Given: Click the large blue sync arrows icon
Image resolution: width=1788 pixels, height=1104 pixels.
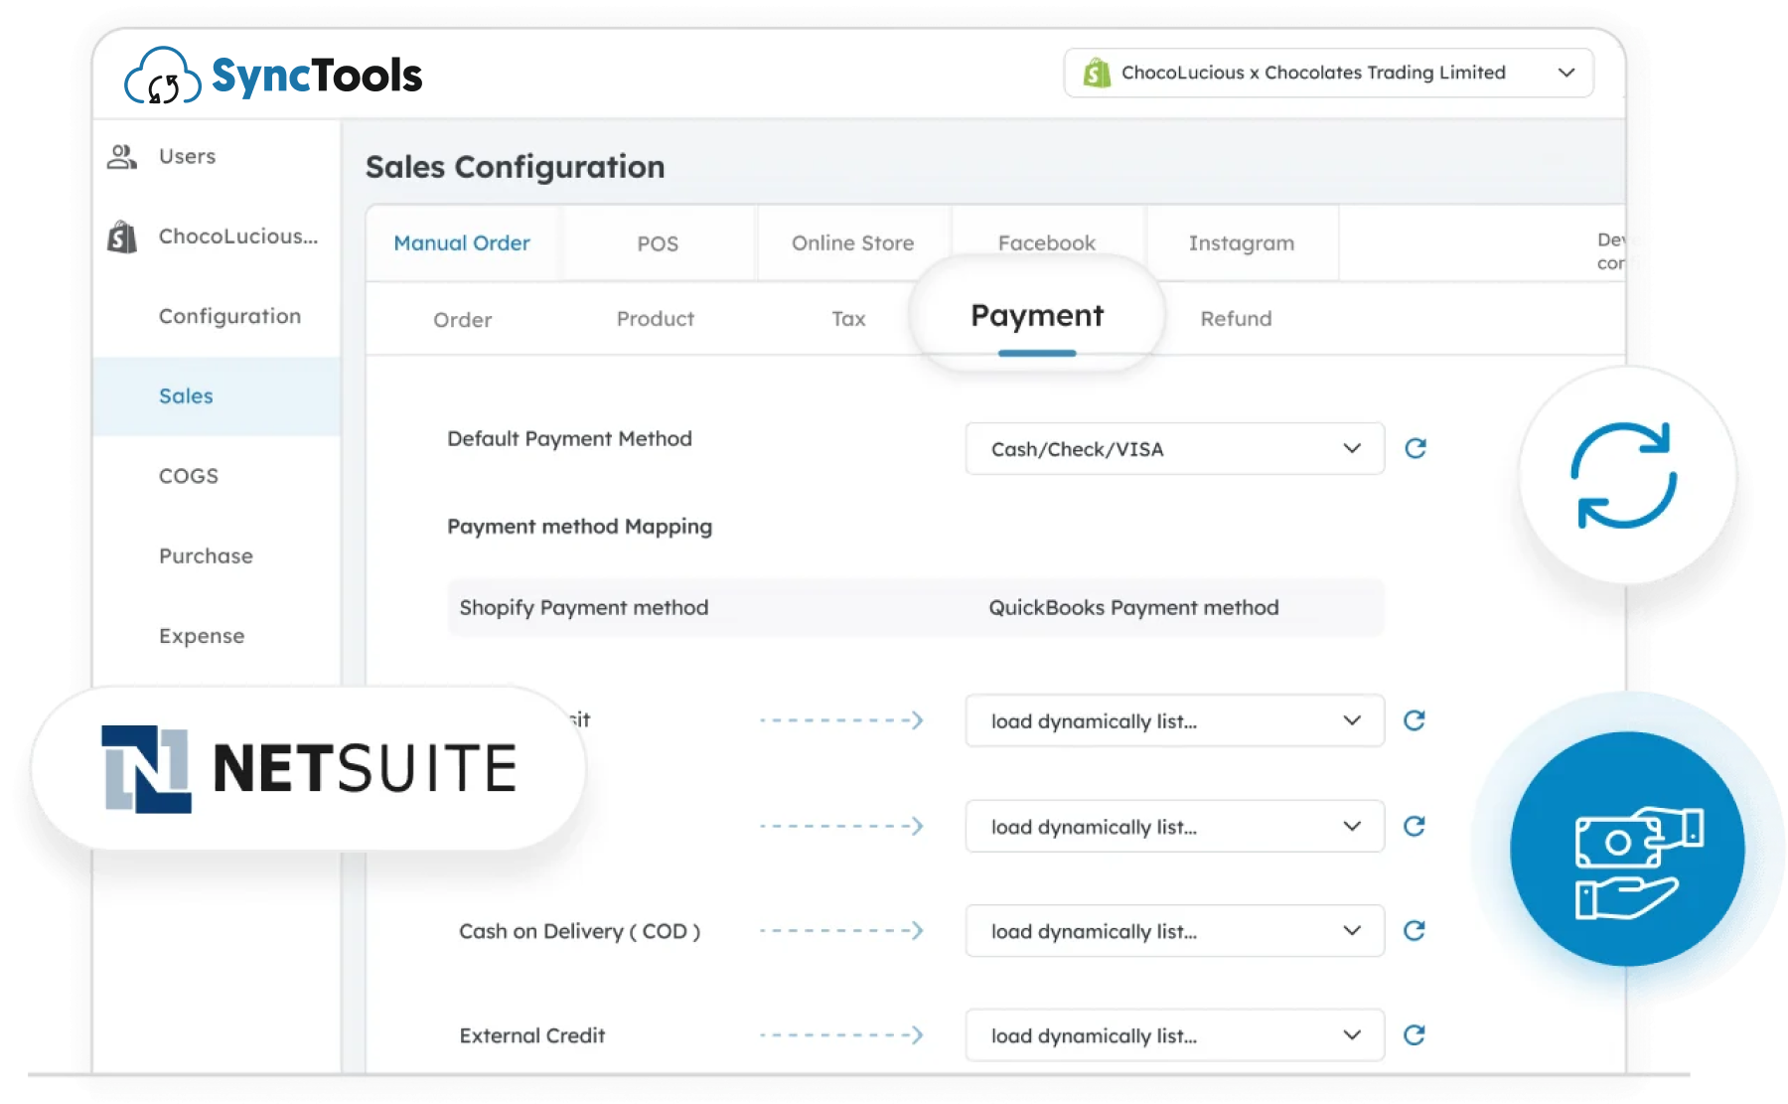Looking at the screenshot, I should (x=1624, y=476).
